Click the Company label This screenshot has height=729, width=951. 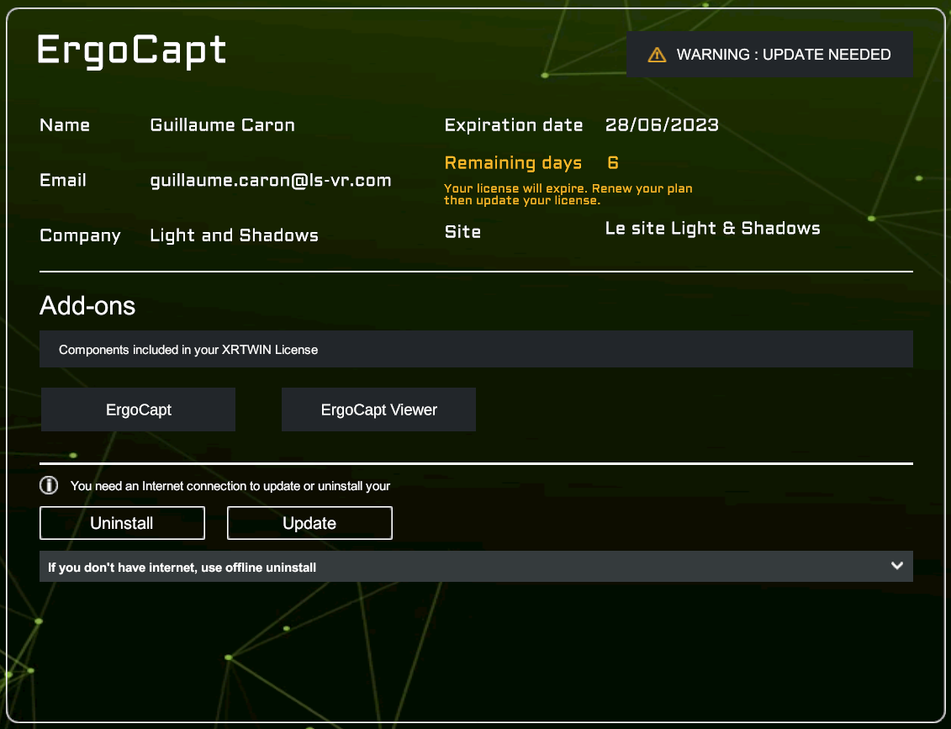(80, 236)
